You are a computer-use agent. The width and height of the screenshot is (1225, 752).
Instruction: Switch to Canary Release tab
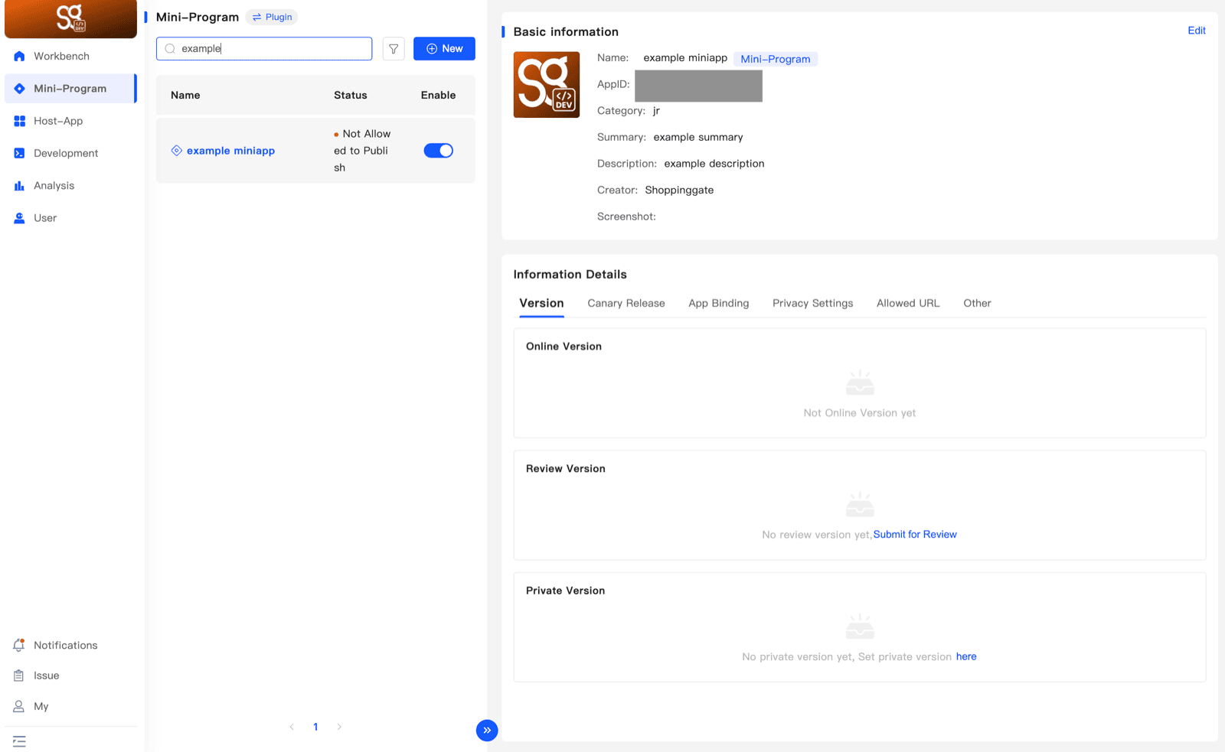[626, 304]
